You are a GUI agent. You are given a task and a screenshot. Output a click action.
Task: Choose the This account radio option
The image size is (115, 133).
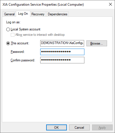(8, 43)
